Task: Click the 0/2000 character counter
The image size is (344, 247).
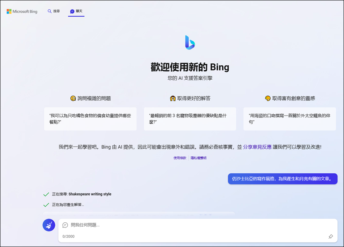Action: 69,237
